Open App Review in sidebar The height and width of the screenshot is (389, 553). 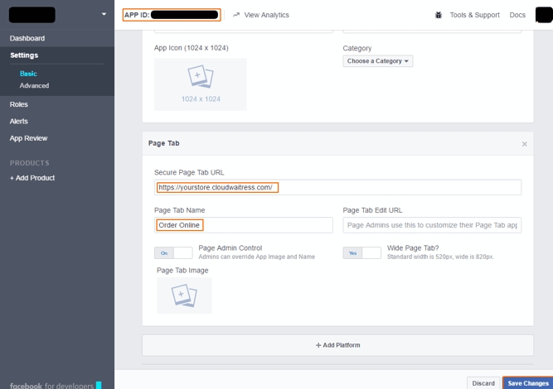(x=28, y=138)
